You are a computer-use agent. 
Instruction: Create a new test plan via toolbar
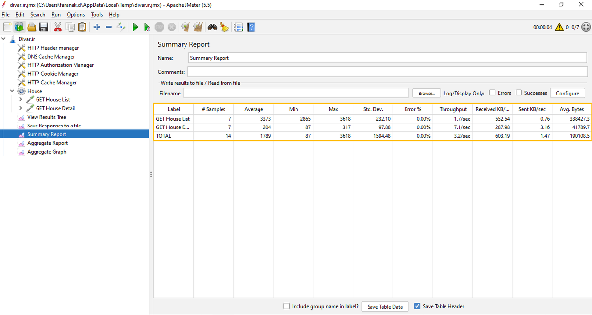coord(7,27)
